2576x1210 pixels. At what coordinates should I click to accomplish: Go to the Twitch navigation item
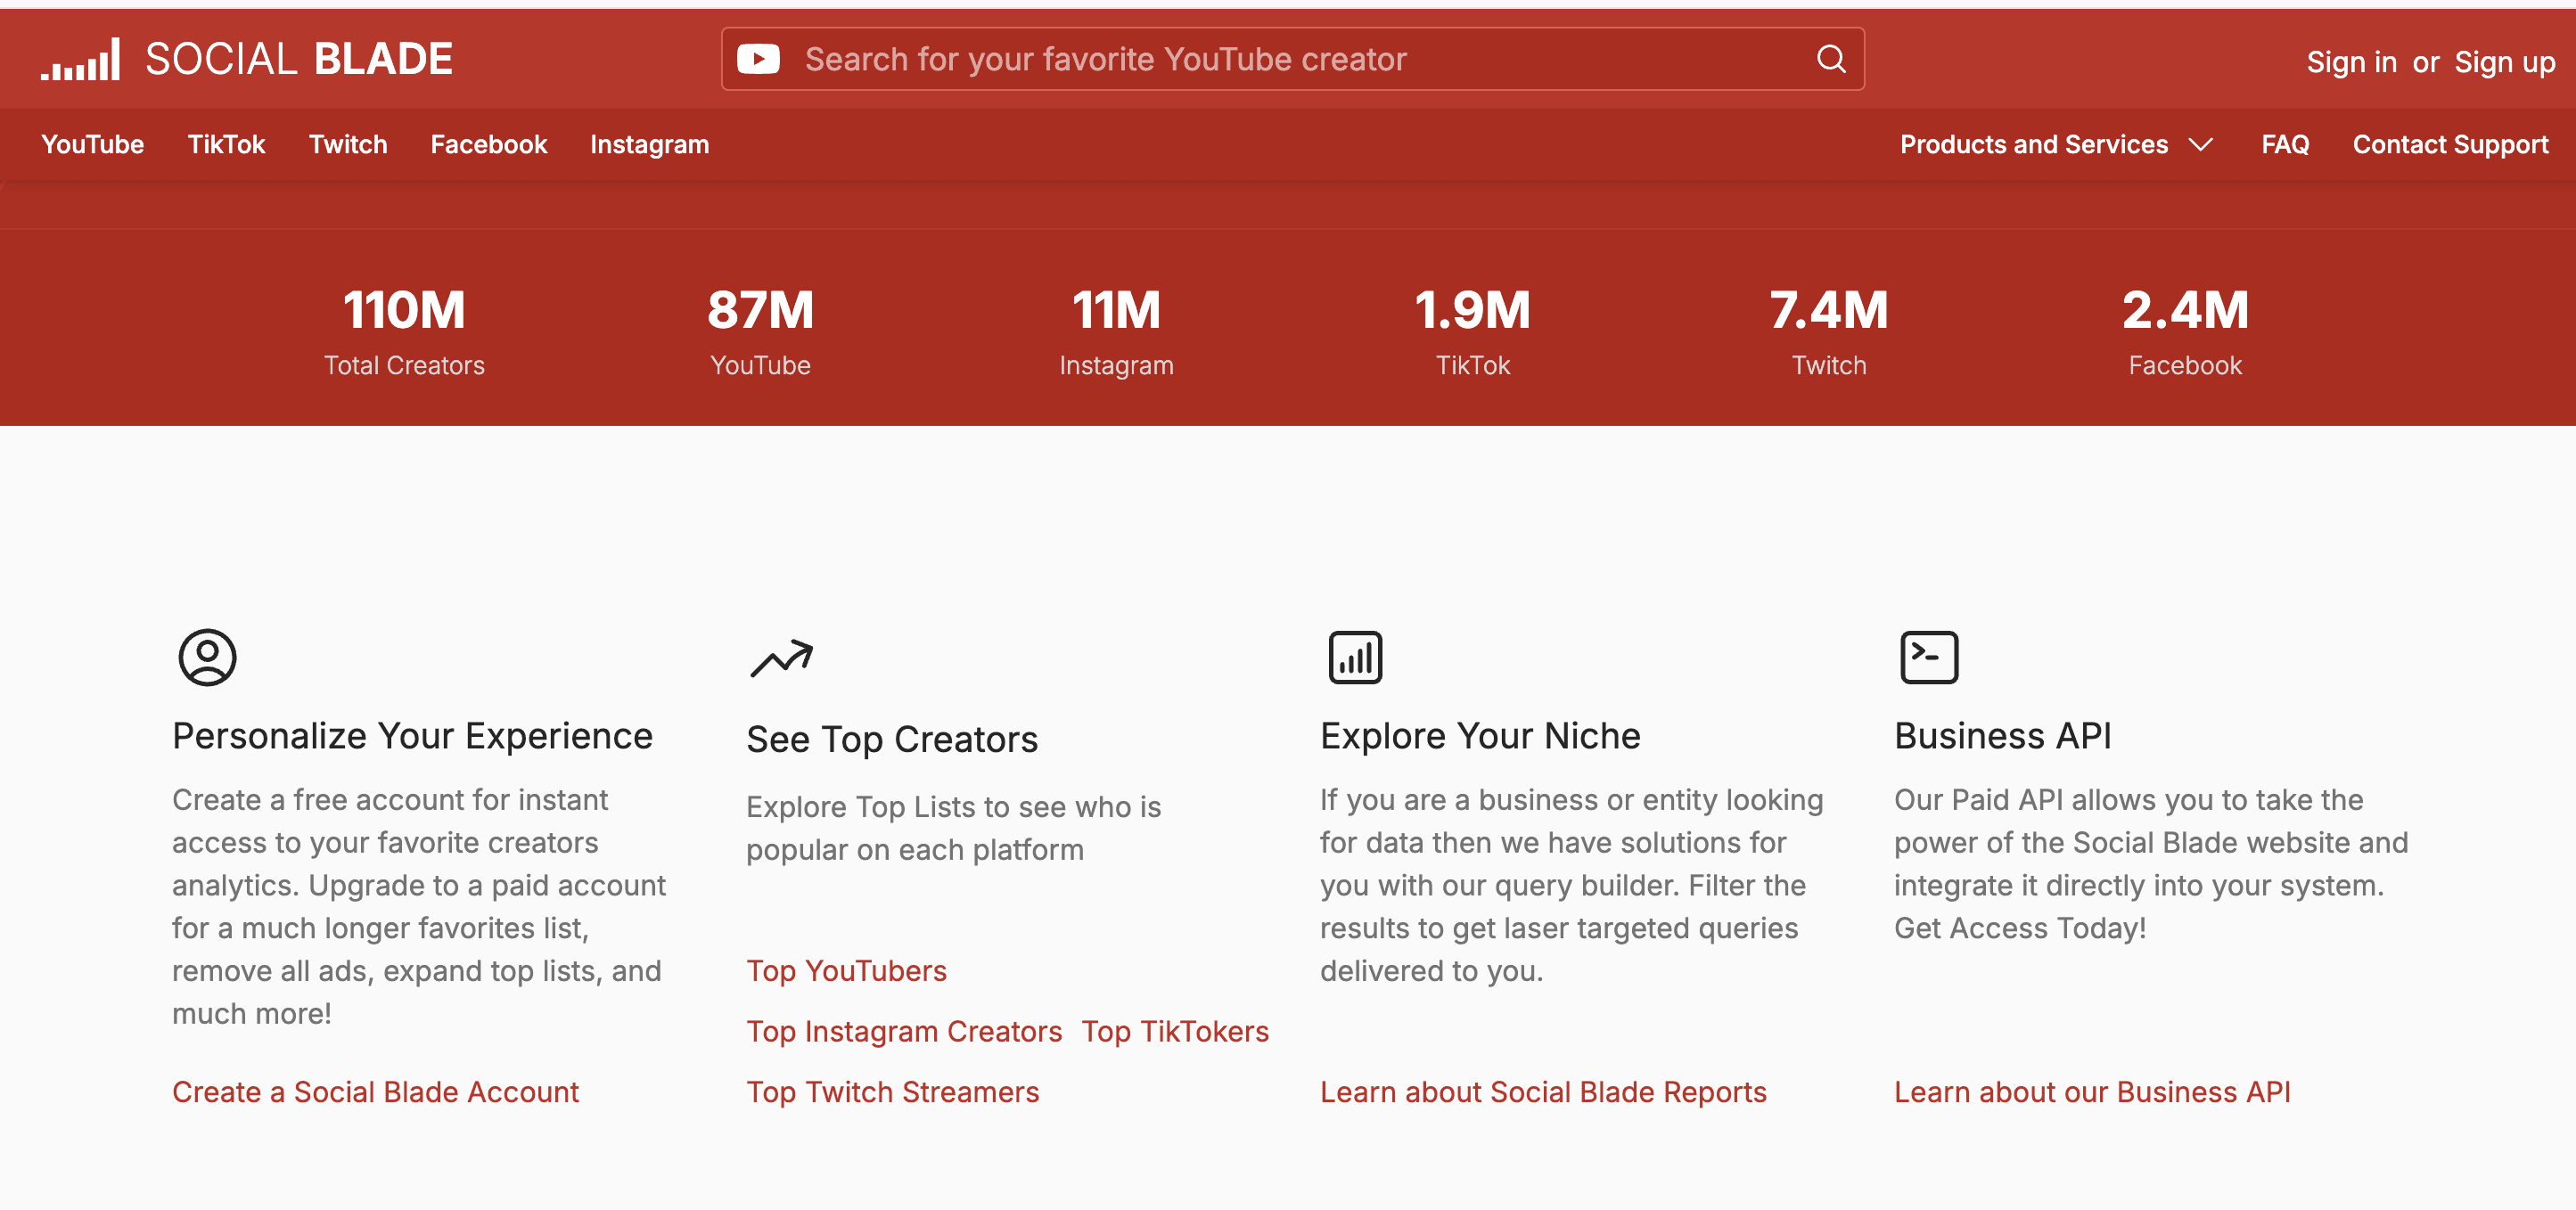(x=347, y=145)
